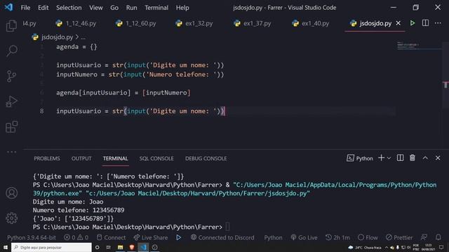Image resolution: width=449 pixels, height=252 pixels.
Task: Start Live Share from status bar
Action: coord(151,237)
